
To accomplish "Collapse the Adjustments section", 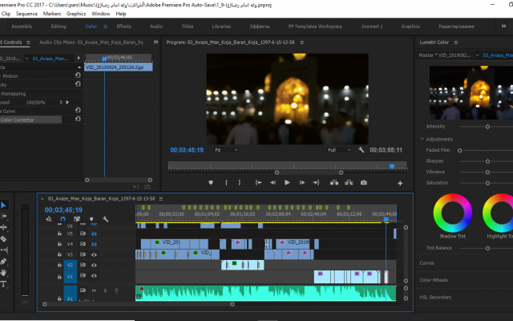I will click(x=422, y=139).
